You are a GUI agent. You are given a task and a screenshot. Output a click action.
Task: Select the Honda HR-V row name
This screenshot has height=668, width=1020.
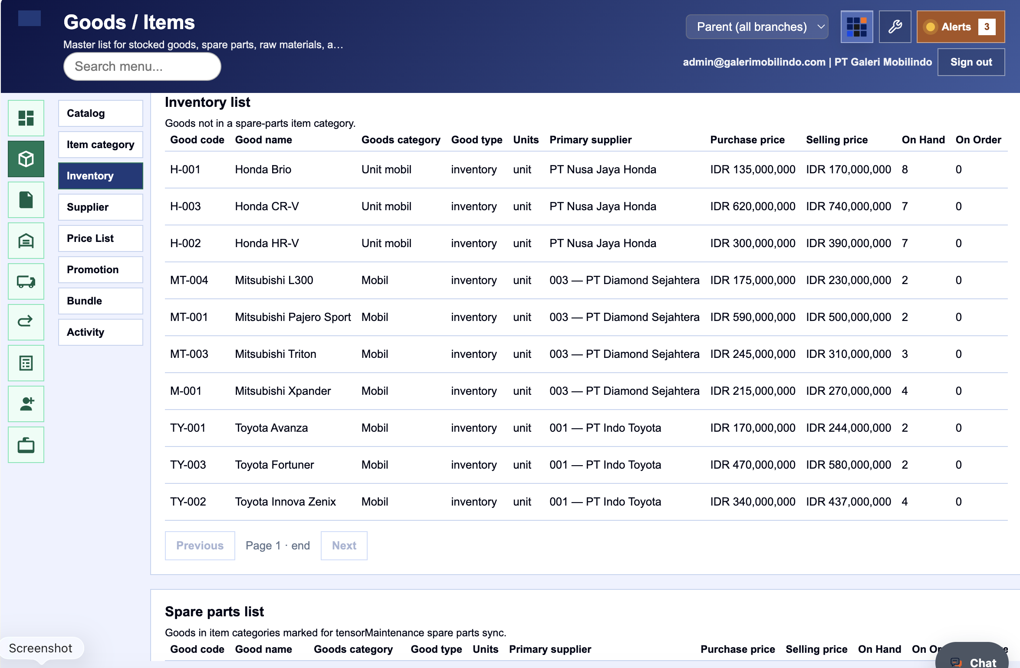pos(267,243)
